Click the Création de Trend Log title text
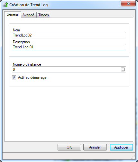Viewport: 138px width, 162px height. [28, 5]
